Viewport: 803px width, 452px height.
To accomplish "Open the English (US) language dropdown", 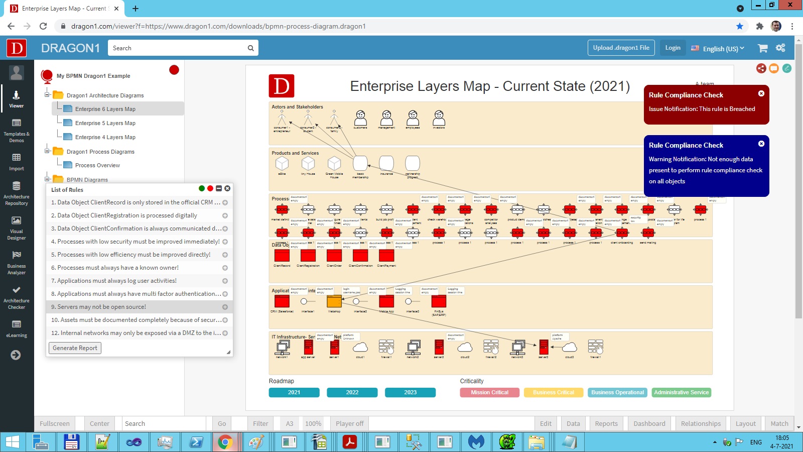I will tap(718, 48).
